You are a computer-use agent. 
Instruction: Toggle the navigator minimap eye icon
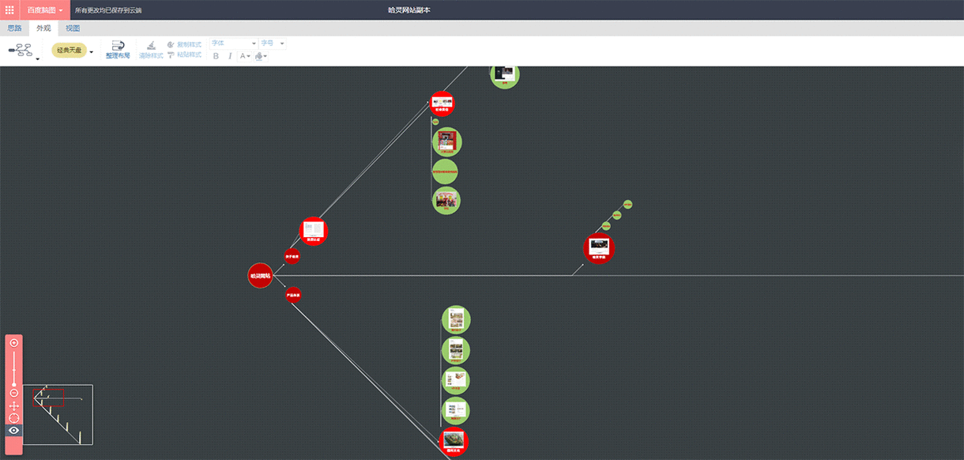13,431
